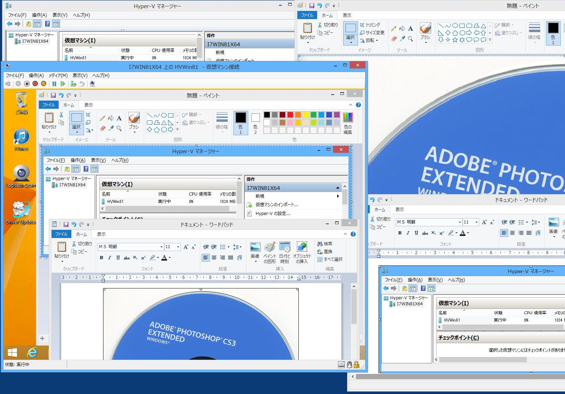Open ヘルプ(H) menu in the actual Hyper-V Manager window
Screen dimensions: 565x394
81,15
